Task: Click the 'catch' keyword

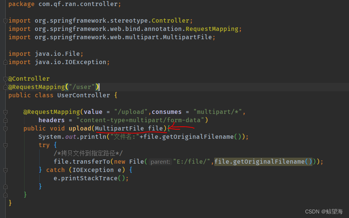Action: 55,170
